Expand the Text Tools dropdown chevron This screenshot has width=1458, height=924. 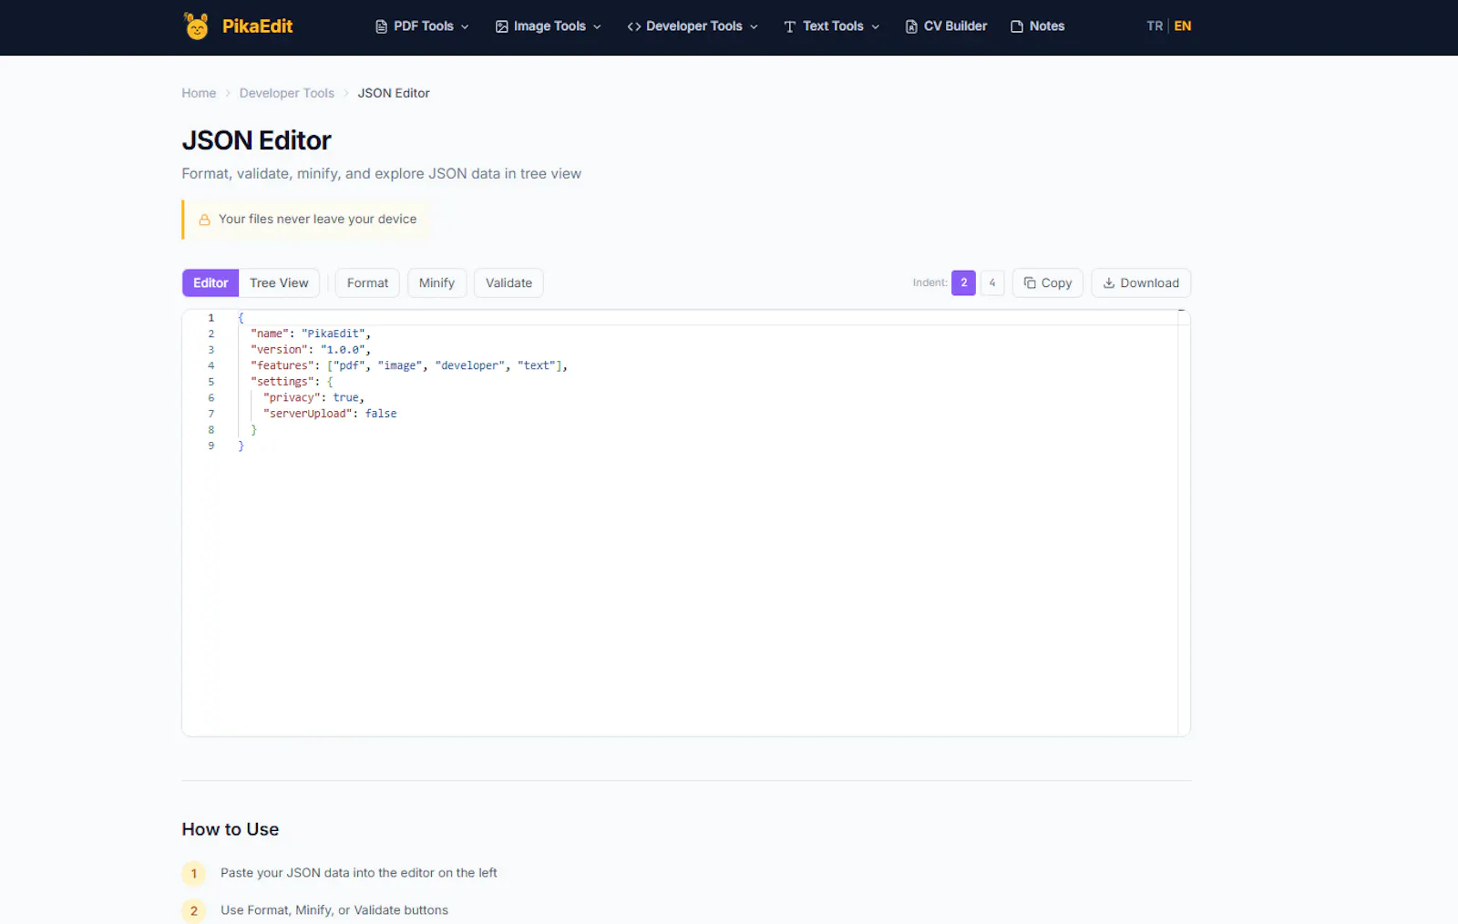coord(876,26)
